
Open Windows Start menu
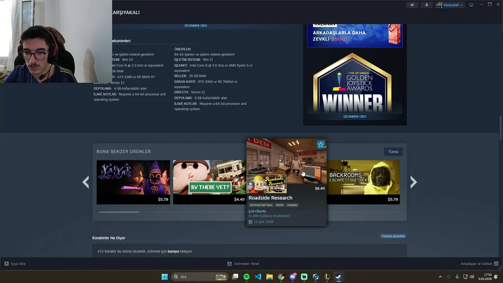(165, 277)
